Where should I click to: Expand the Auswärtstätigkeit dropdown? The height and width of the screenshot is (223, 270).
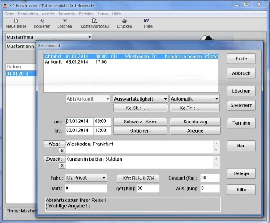[165, 99]
